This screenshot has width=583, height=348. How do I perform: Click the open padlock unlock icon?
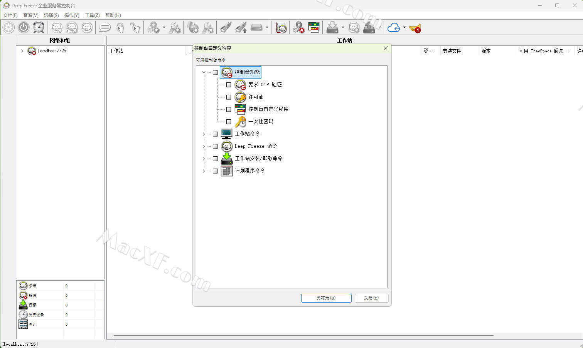[x=135, y=28]
